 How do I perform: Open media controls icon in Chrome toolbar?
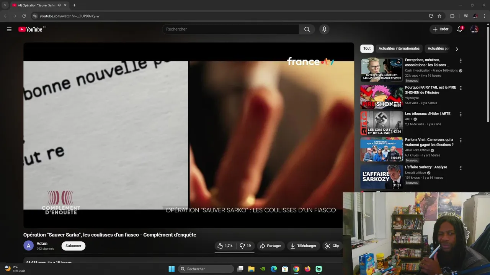click(x=466, y=16)
